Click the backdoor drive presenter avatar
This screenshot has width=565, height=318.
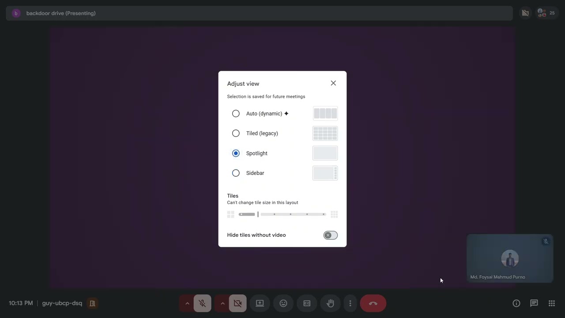click(16, 13)
